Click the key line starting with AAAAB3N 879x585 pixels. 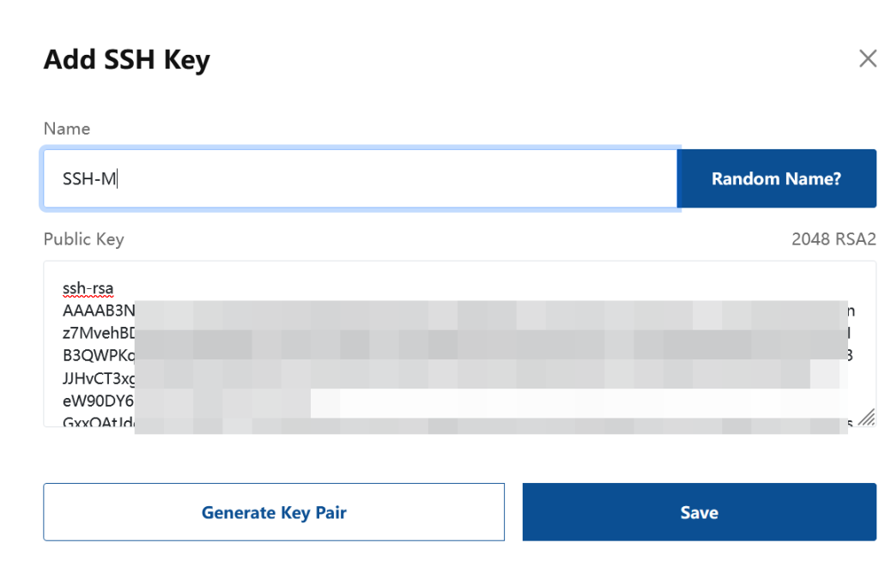pos(98,311)
